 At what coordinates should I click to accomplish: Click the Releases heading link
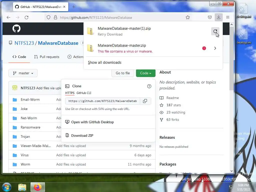(x=167, y=137)
